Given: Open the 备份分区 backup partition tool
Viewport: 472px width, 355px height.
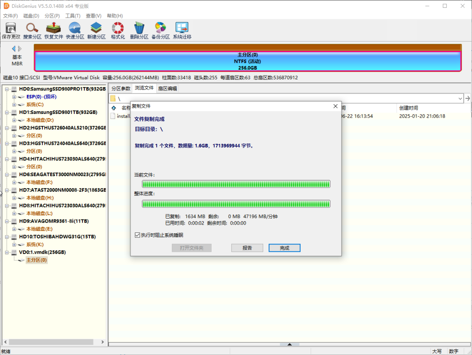Looking at the screenshot, I should (160, 30).
